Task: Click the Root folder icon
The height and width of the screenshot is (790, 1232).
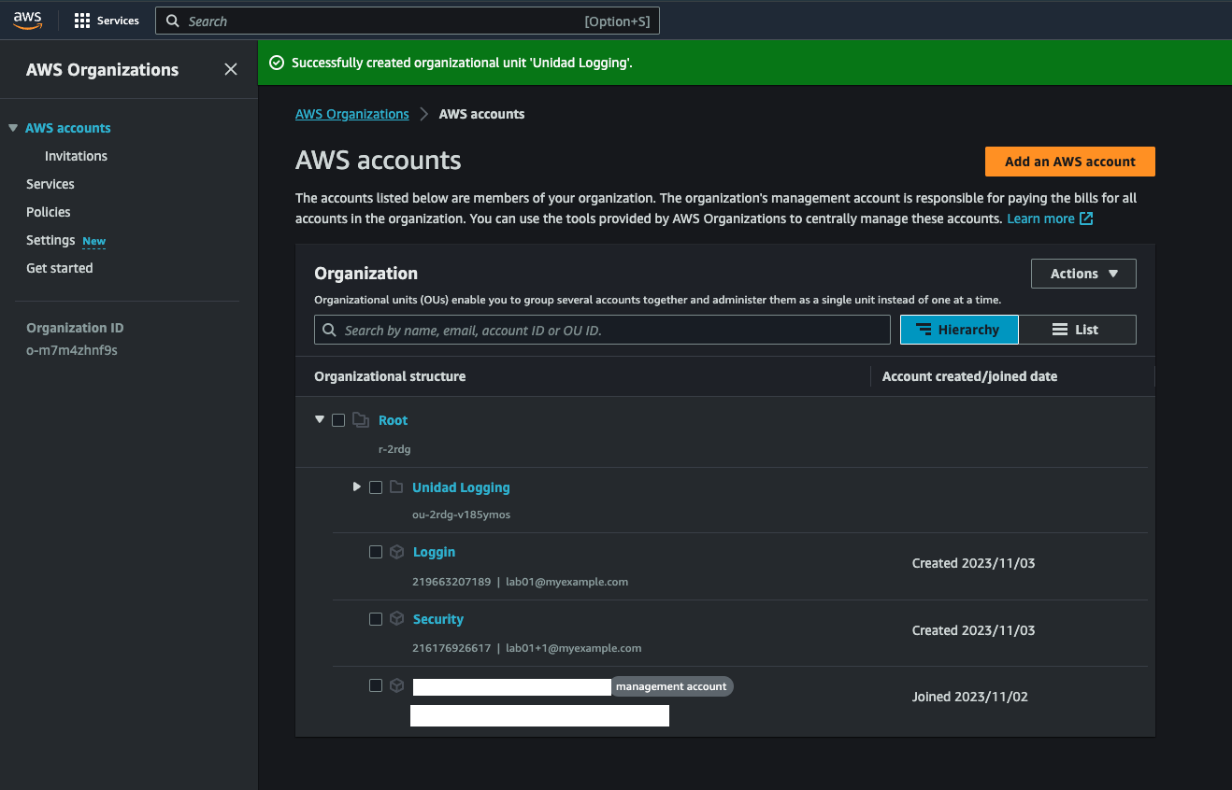Action: [x=361, y=420]
